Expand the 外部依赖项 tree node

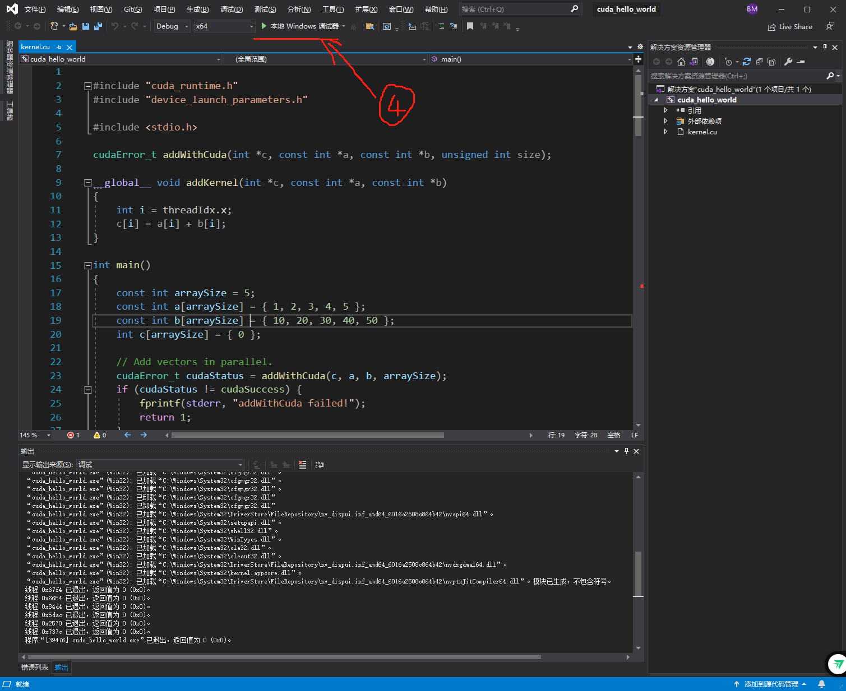(x=665, y=121)
